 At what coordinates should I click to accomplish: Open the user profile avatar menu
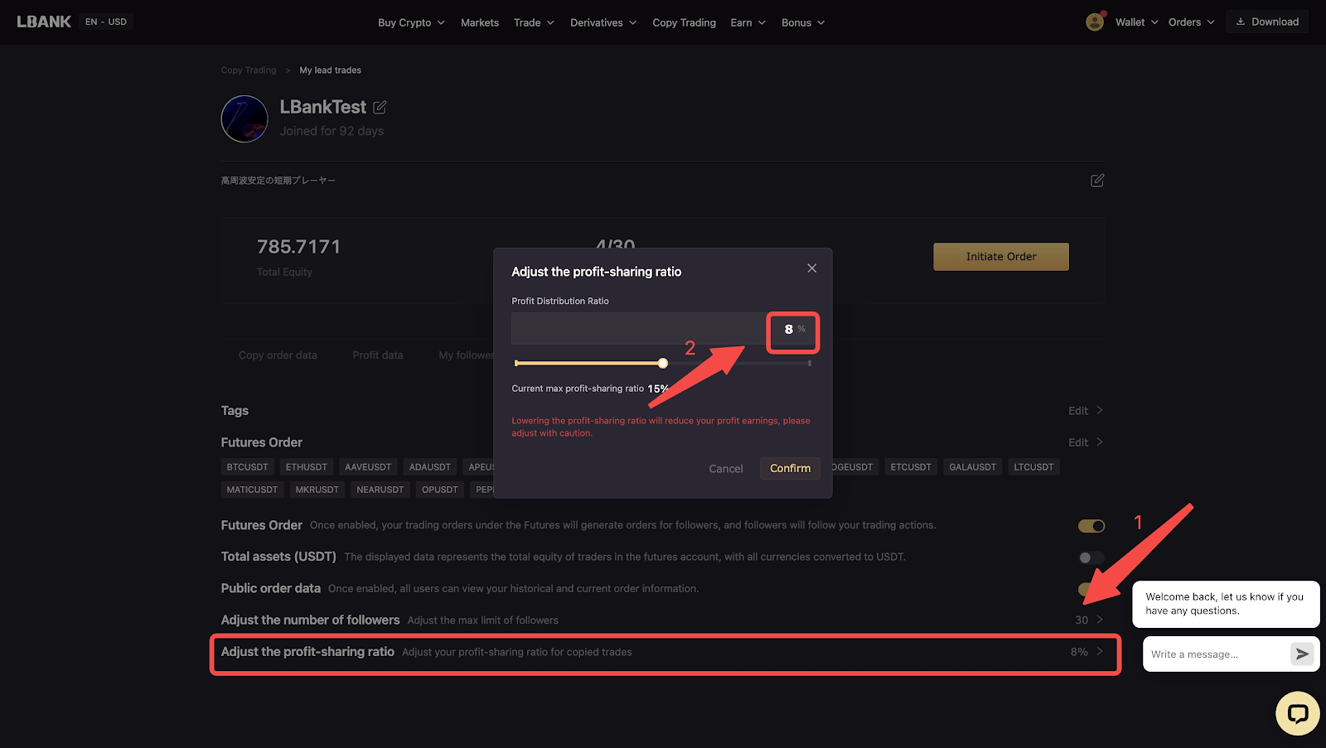(x=1095, y=22)
